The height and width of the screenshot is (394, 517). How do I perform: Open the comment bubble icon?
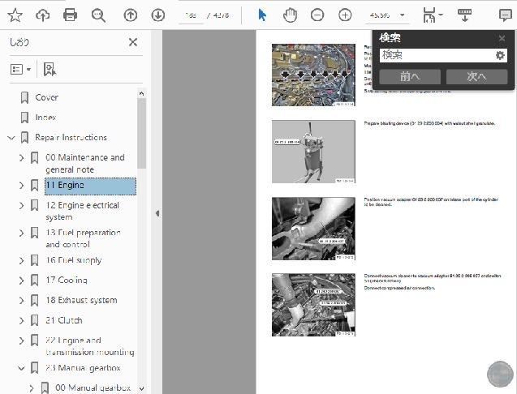point(505,15)
